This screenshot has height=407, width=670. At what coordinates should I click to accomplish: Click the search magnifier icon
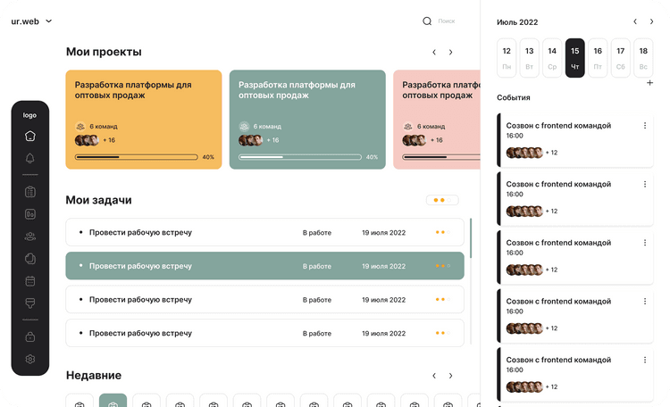coord(427,21)
